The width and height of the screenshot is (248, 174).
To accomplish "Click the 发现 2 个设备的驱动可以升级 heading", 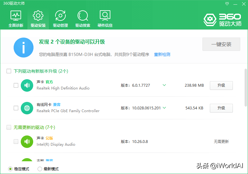I will (72, 42).
